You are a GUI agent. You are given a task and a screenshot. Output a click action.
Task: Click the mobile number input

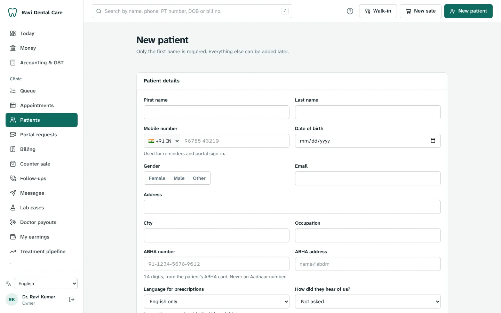[234, 141]
